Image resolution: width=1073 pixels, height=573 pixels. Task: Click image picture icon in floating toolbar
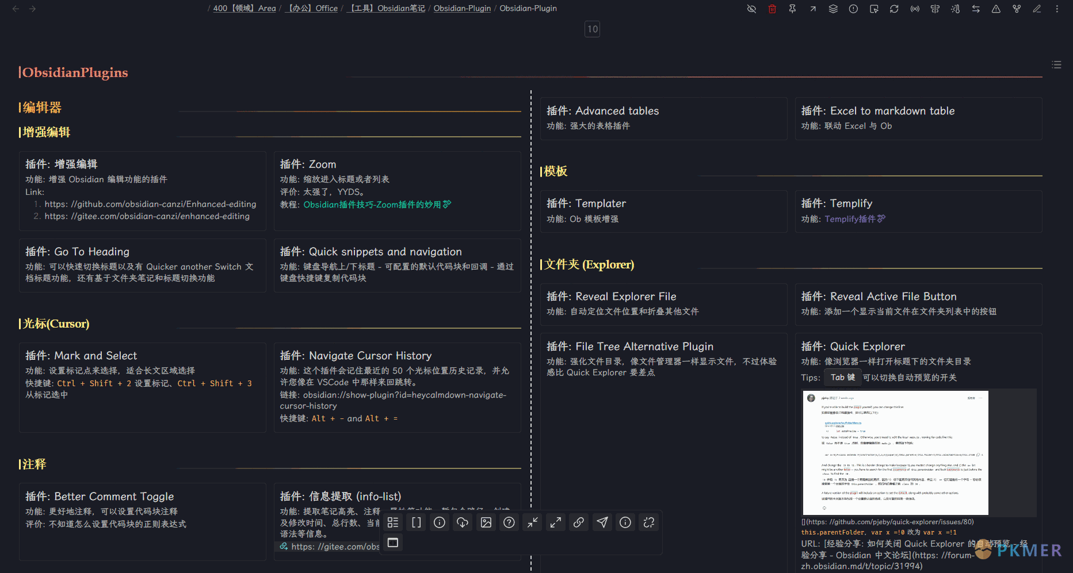(486, 522)
